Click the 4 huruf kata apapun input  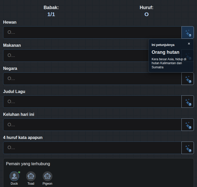tap(92, 148)
